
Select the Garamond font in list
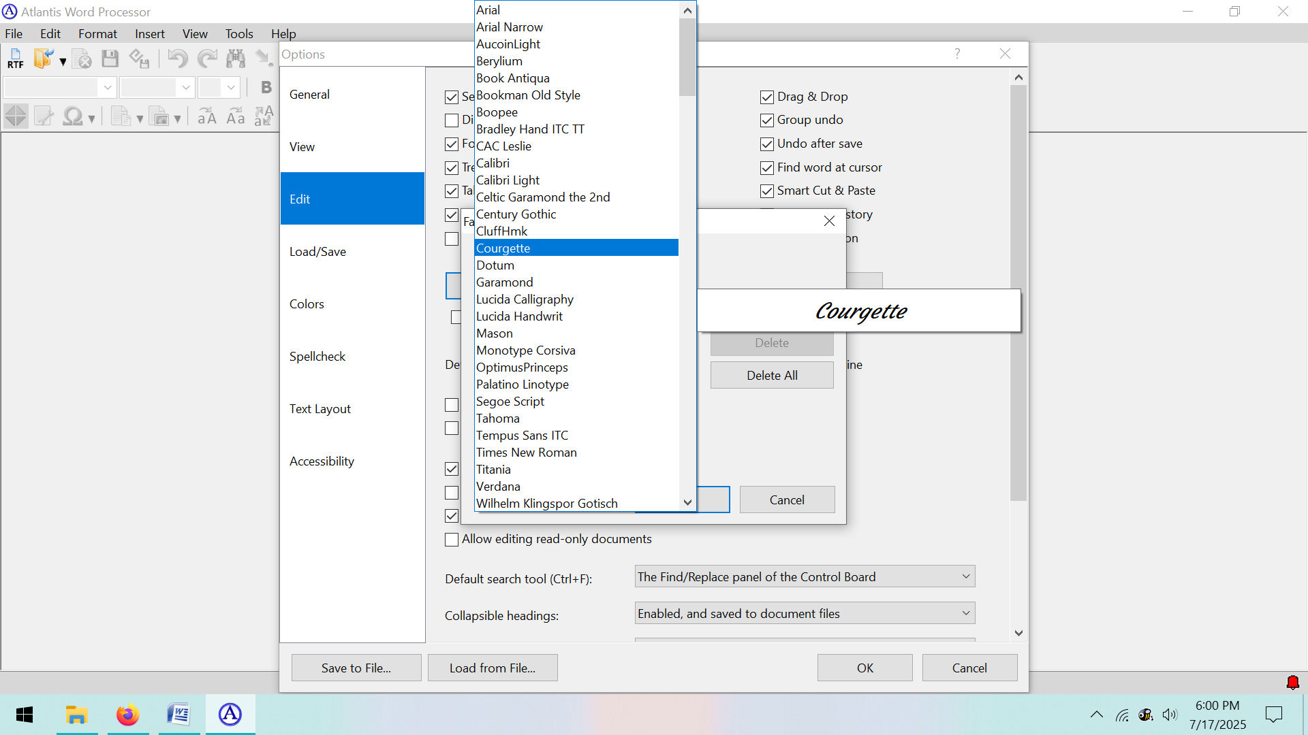(x=576, y=282)
